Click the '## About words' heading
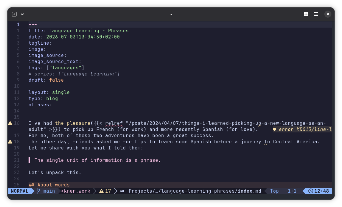This screenshot has width=342, height=207. point(49,185)
